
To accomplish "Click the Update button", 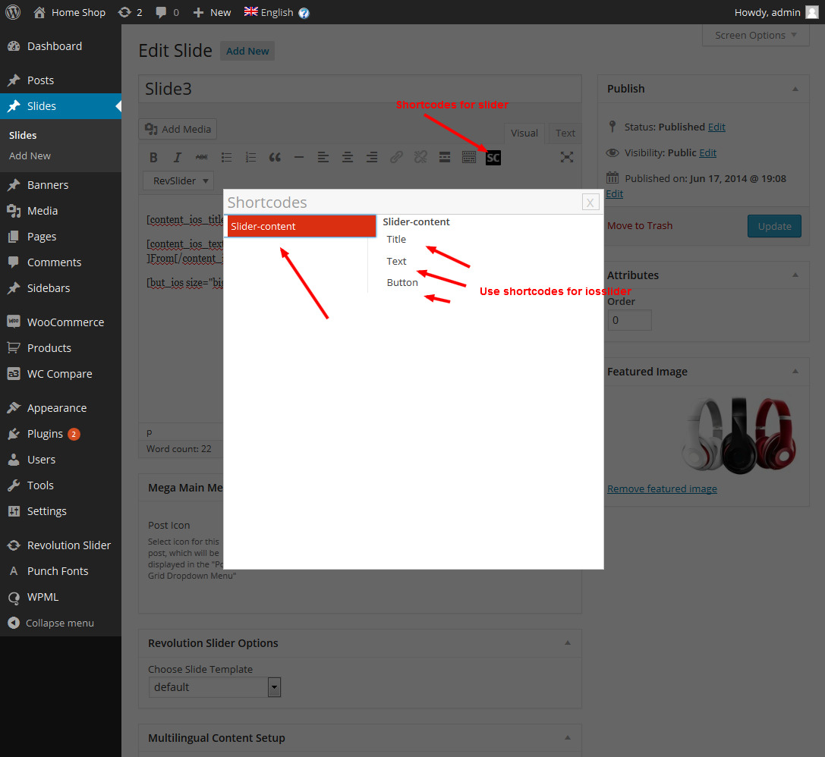I will 773,226.
